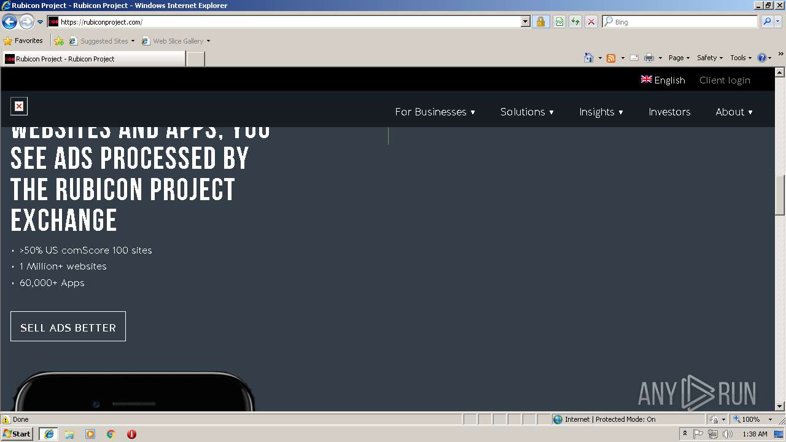The width and height of the screenshot is (786, 442).
Task: Click '60,000+ Apps' bullet text
Action: (x=52, y=283)
